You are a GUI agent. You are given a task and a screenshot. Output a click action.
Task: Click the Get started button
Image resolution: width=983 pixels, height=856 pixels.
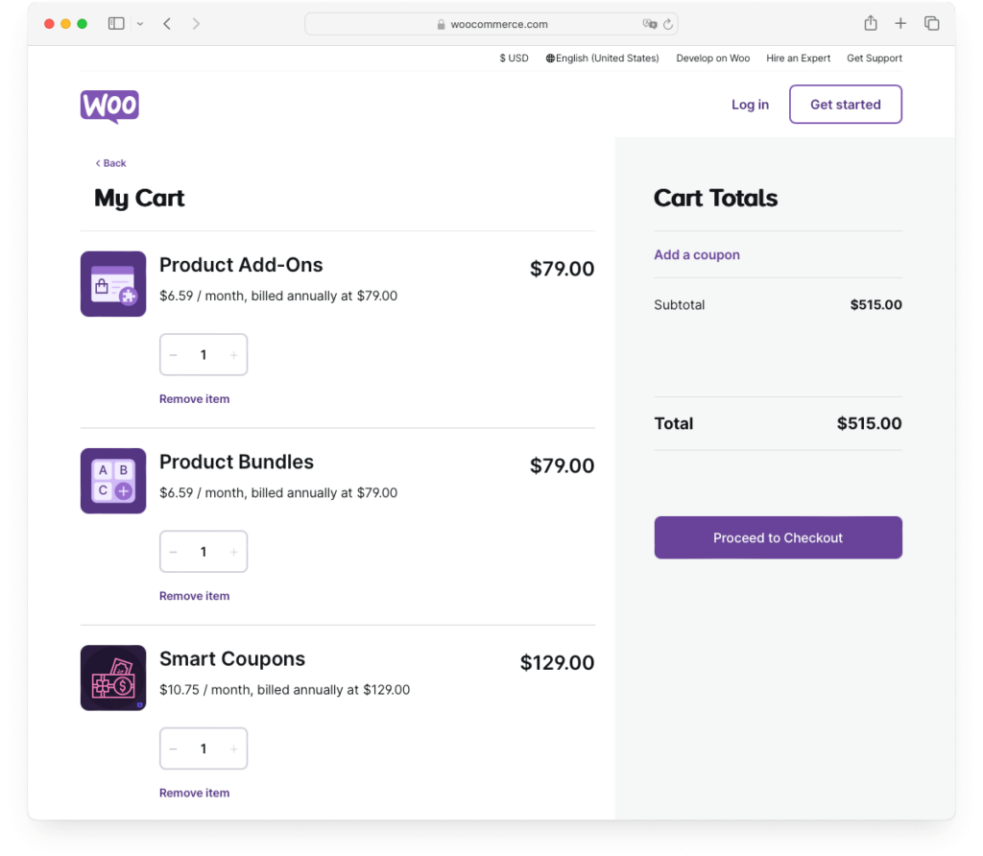coord(845,104)
